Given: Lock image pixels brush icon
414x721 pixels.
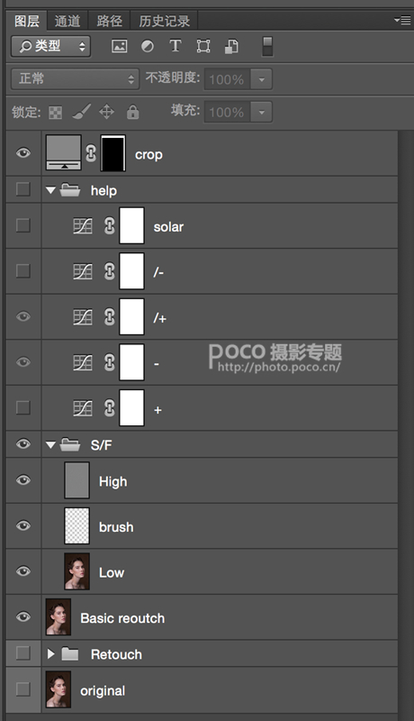Looking at the screenshot, I should click(81, 112).
